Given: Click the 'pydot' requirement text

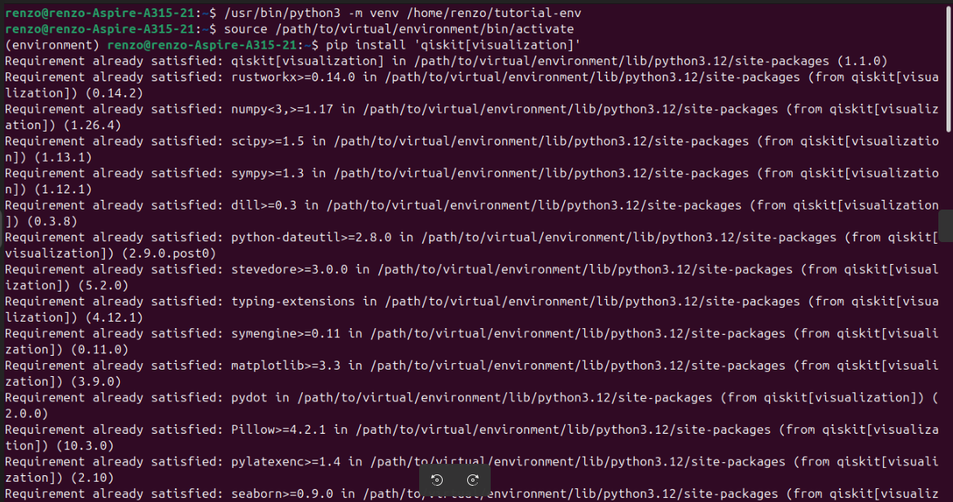Looking at the screenshot, I should pos(249,398).
